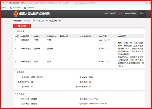
Task: Click the 审核日期 column header
Action: tap(103, 36)
